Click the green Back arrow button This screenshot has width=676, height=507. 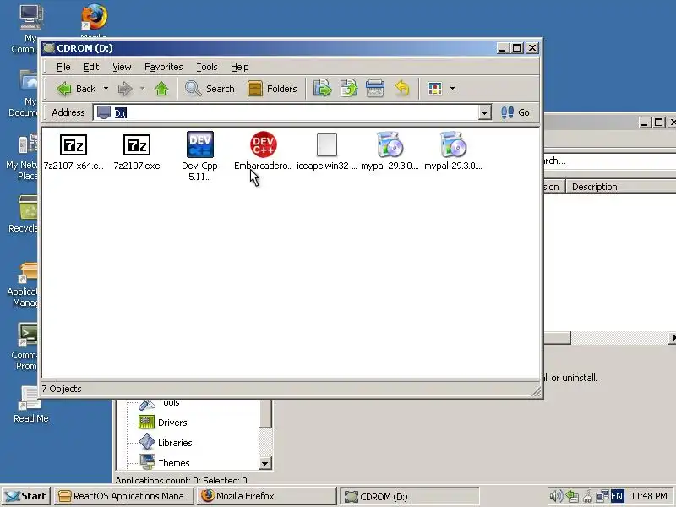76,89
